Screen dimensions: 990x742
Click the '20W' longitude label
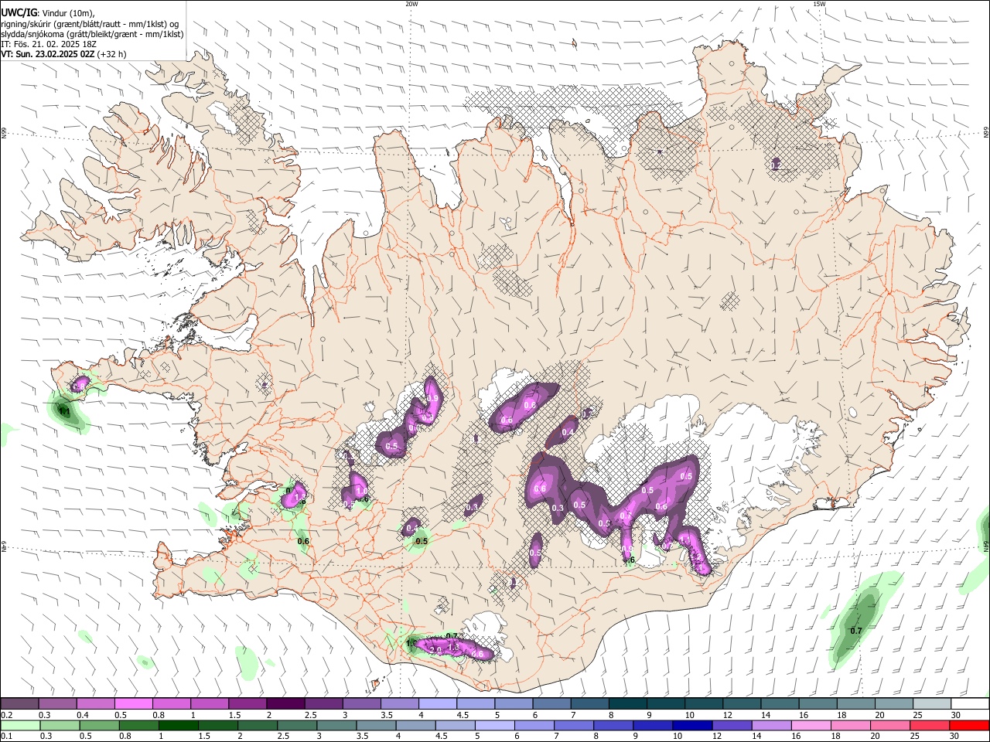pyautogui.click(x=411, y=4)
